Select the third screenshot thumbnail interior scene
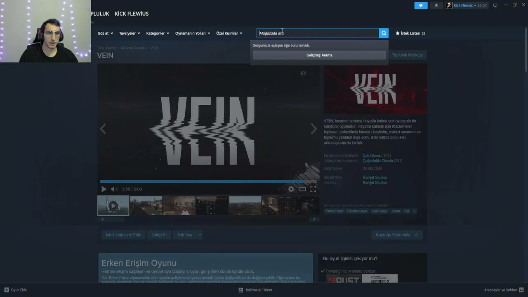 coord(179,205)
